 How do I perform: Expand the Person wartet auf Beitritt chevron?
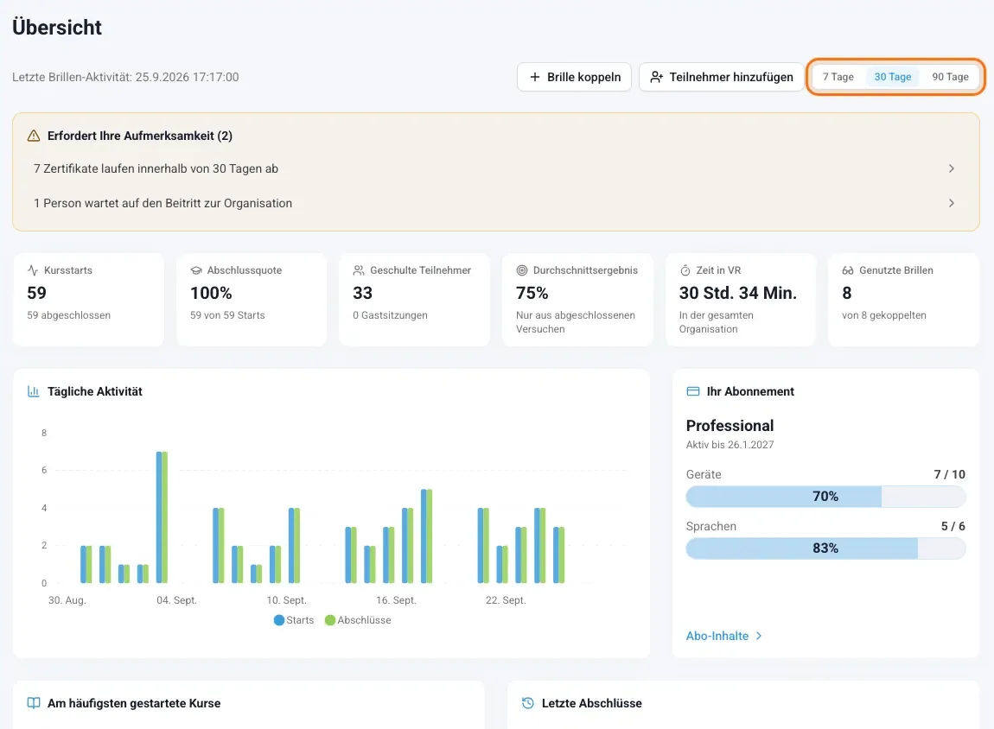pos(951,203)
